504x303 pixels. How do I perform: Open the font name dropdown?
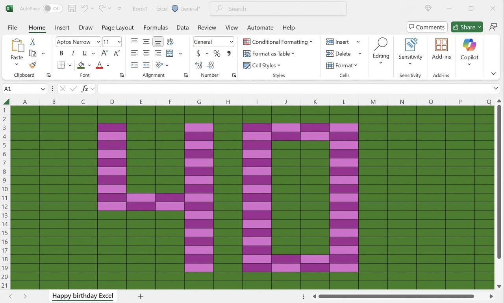pos(98,42)
